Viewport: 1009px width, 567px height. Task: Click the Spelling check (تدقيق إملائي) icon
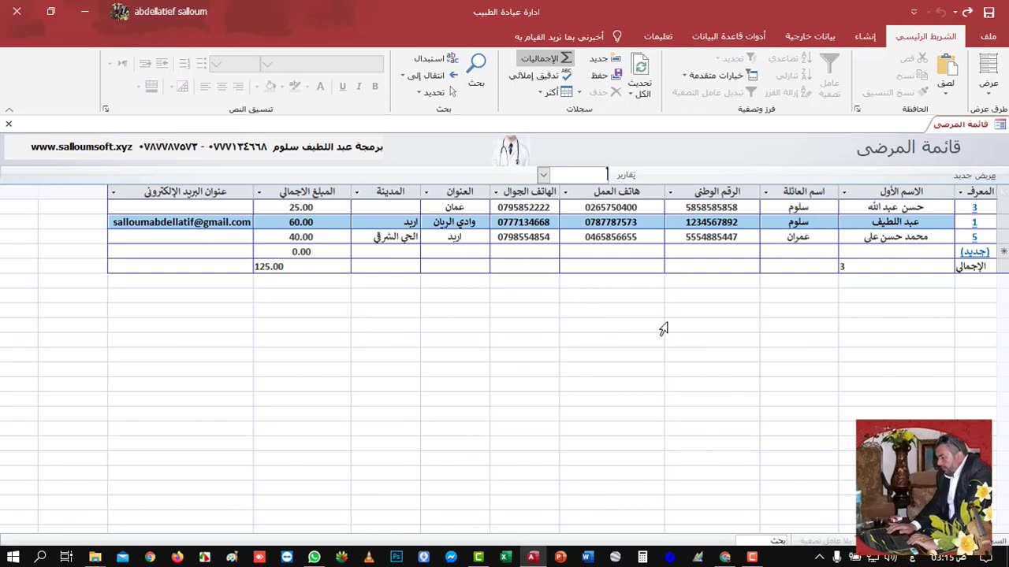pos(567,76)
